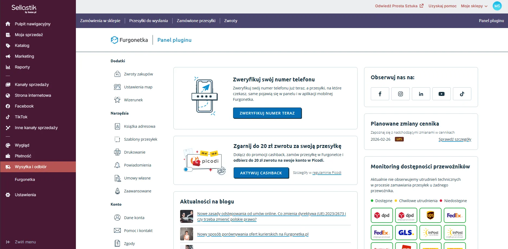Follow the Sprawdź szczegóły link
This screenshot has height=249, width=508.
click(x=455, y=139)
